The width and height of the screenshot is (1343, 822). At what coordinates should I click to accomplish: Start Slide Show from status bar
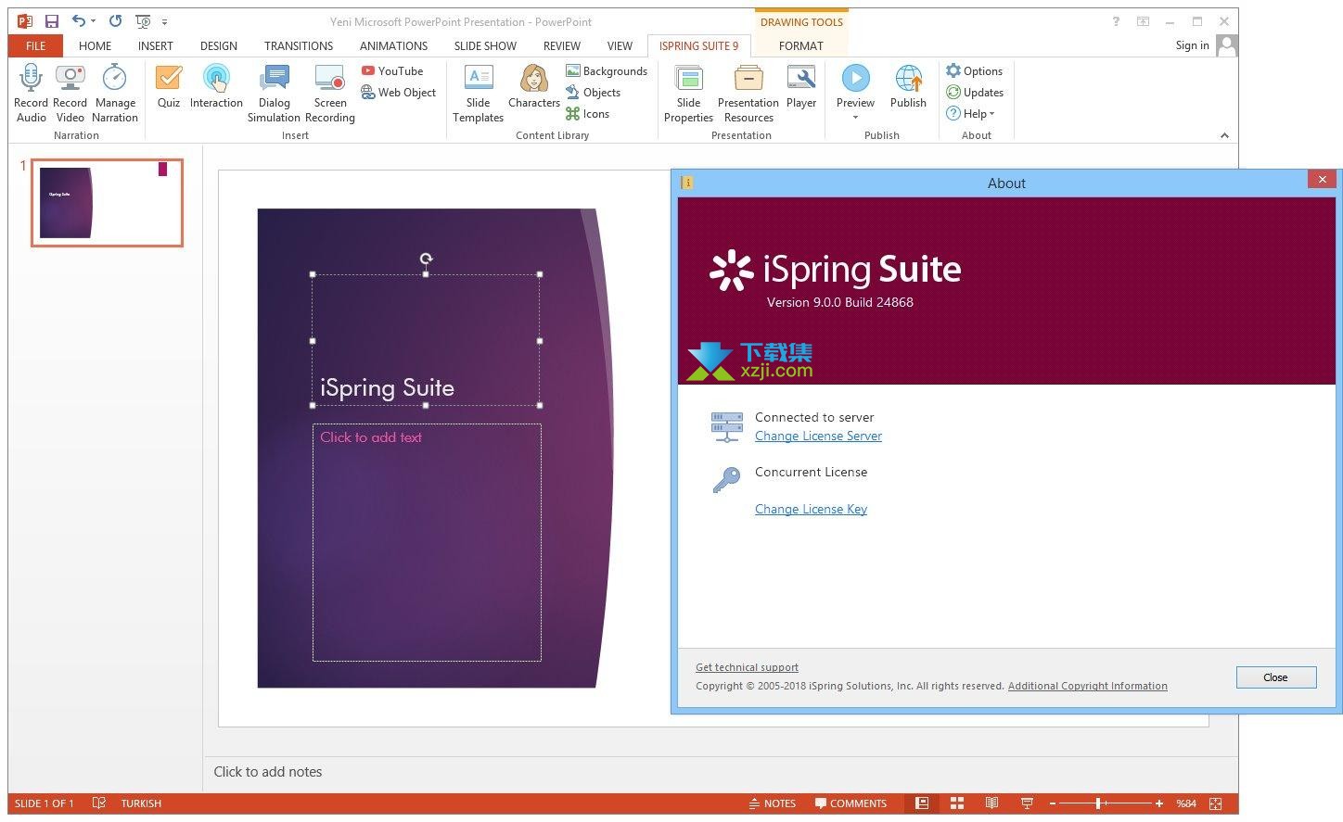(1027, 803)
